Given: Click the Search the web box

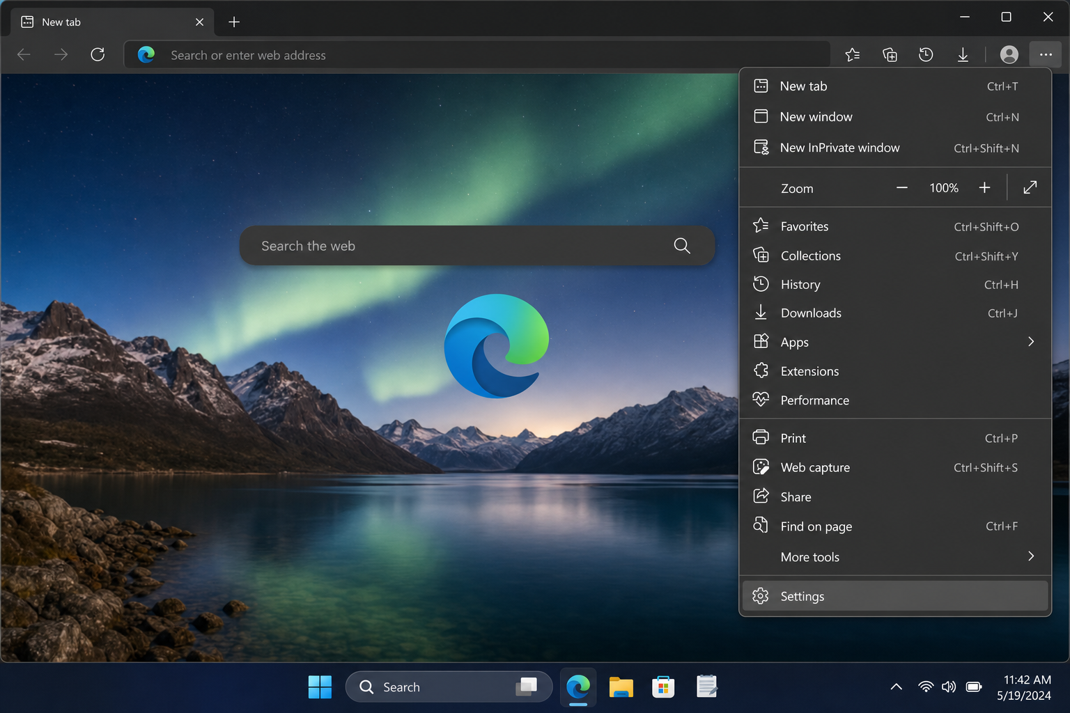Looking at the screenshot, I should point(477,246).
